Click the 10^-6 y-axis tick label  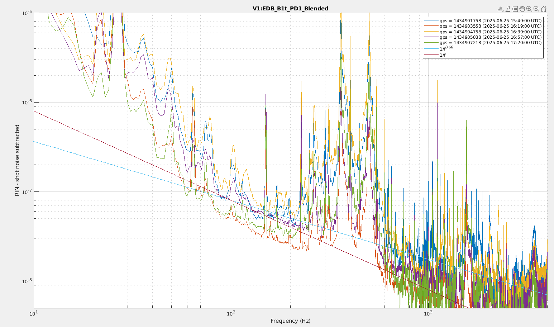click(27, 103)
